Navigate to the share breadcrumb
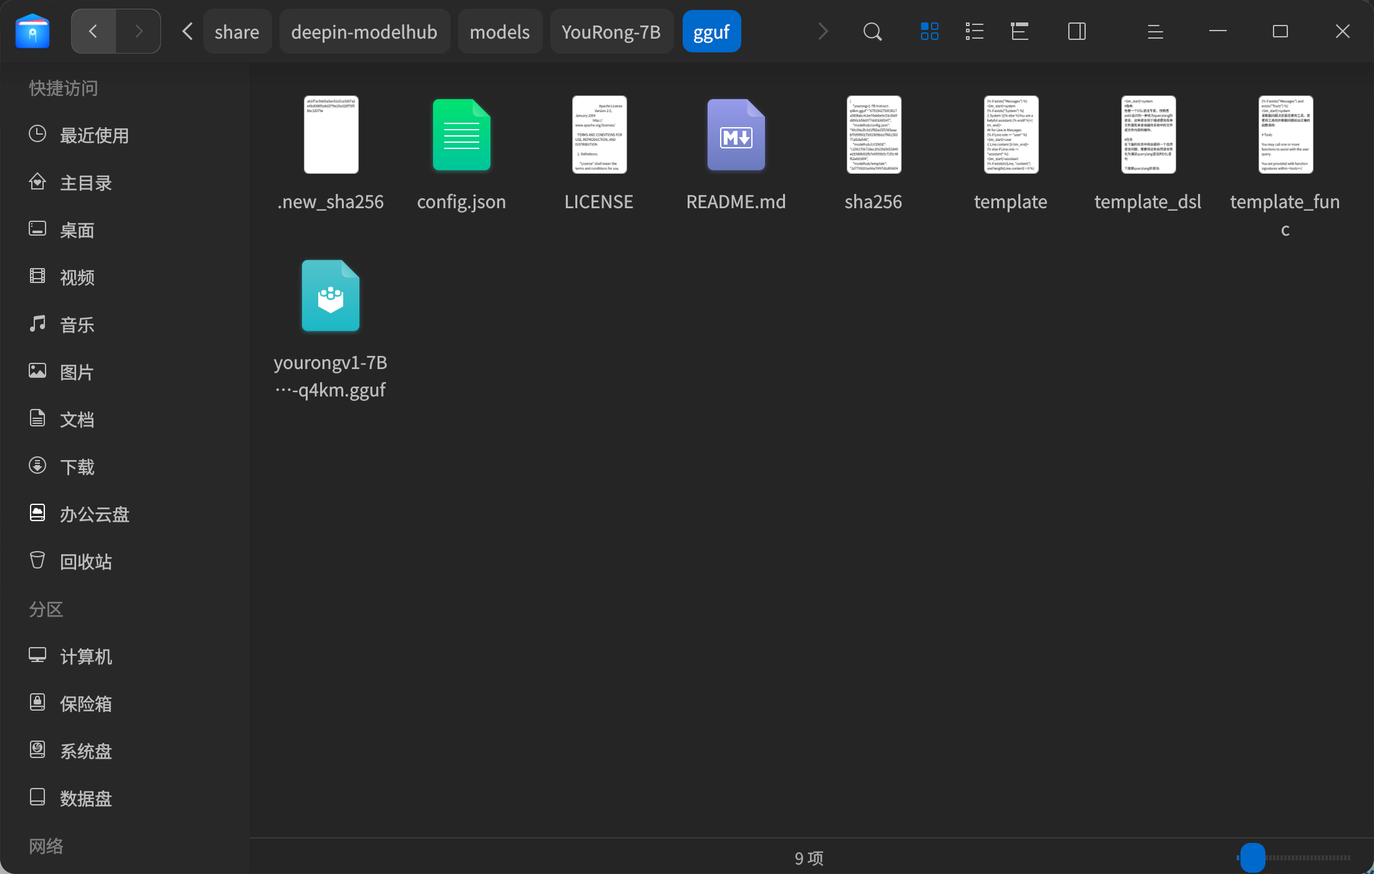 click(237, 31)
